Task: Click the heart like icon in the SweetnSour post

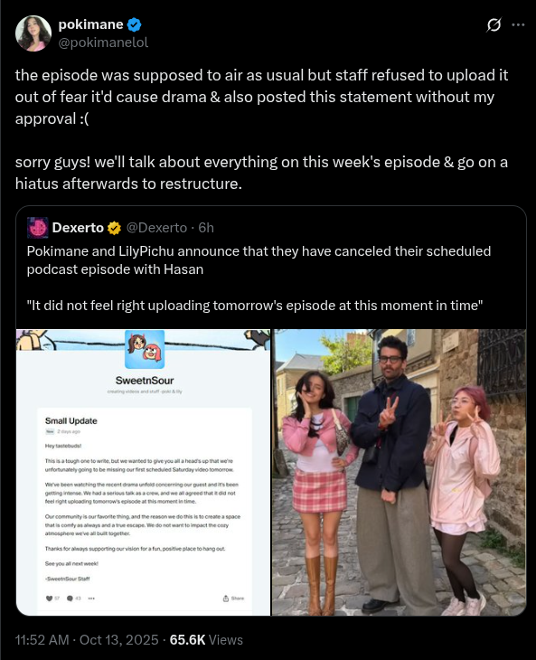Action: click(x=49, y=599)
